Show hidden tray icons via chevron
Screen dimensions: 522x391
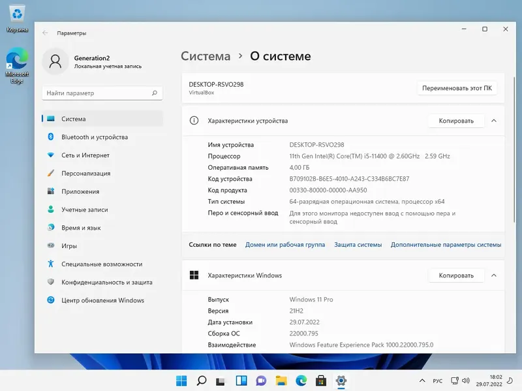point(423,381)
